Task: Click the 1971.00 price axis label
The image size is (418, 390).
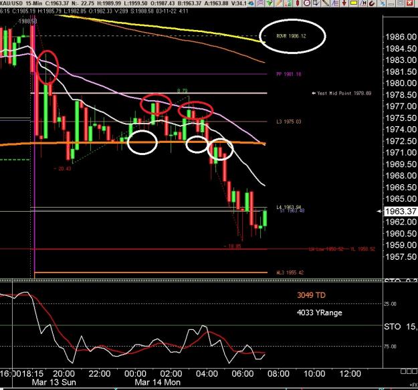Action: [401, 152]
